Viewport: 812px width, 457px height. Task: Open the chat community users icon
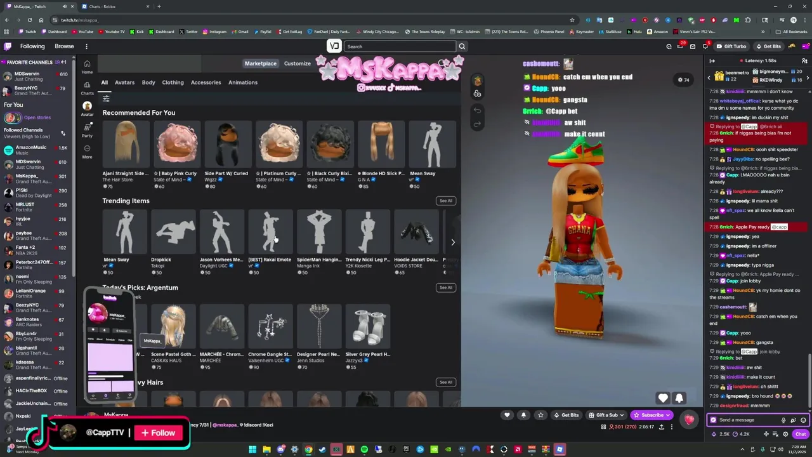804,61
